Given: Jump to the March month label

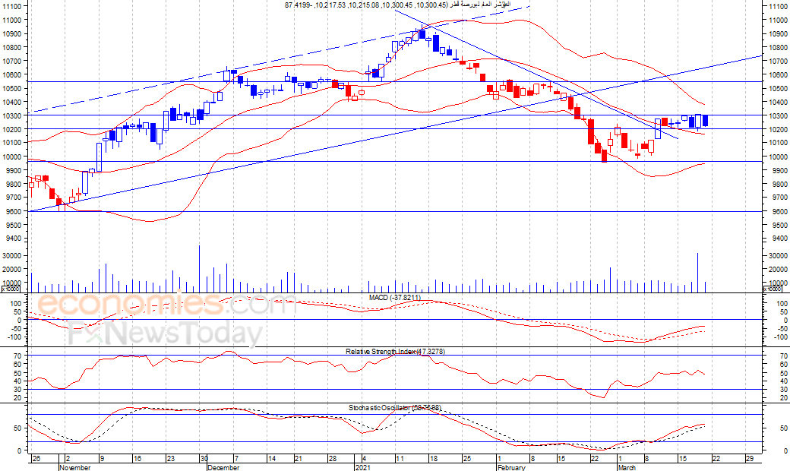Looking at the screenshot, I should click(627, 467).
